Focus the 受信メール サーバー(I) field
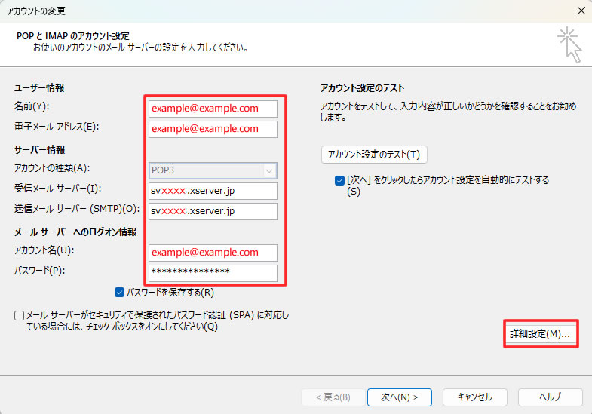Screen dimensions: 592x414 coord(213,191)
